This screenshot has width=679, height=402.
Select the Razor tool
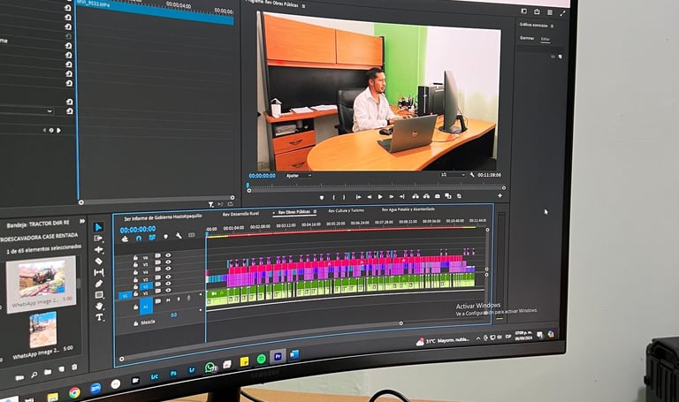click(99, 261)
